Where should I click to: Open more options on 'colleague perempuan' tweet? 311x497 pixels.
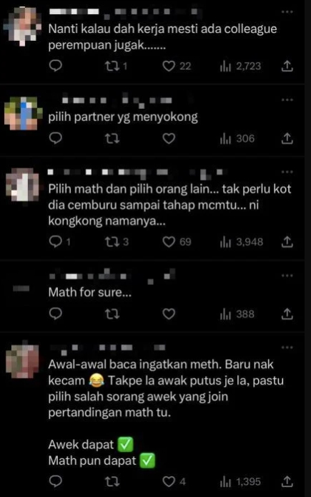click(x=287, y=11)
